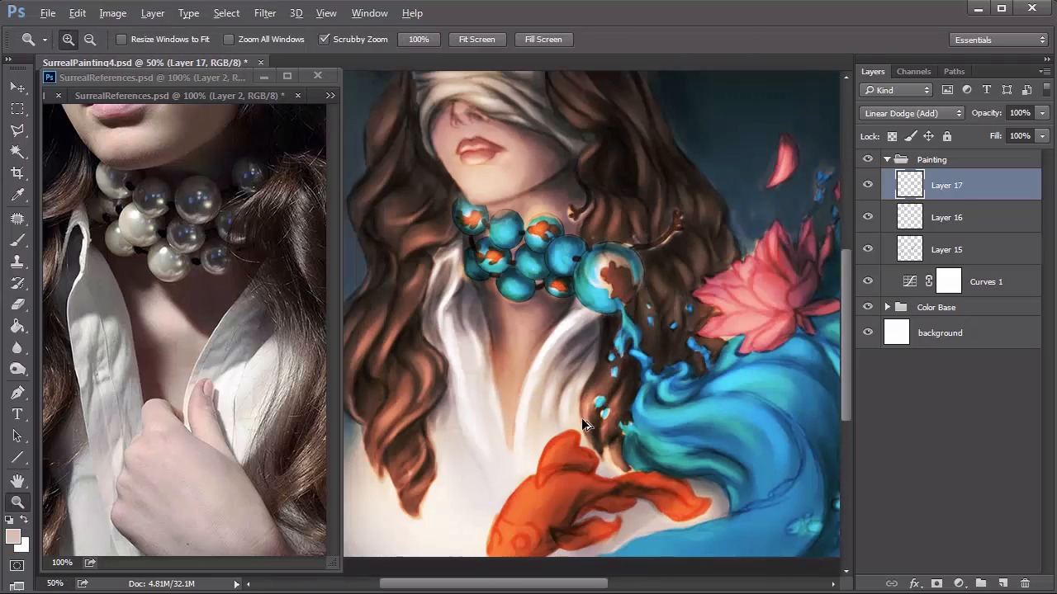
Task: Click the Fill Screen button
Action: [543, 39]
